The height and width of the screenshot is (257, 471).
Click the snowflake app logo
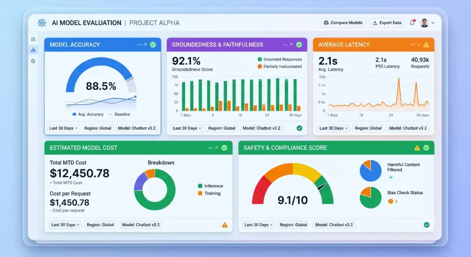[x=42, y=23]
